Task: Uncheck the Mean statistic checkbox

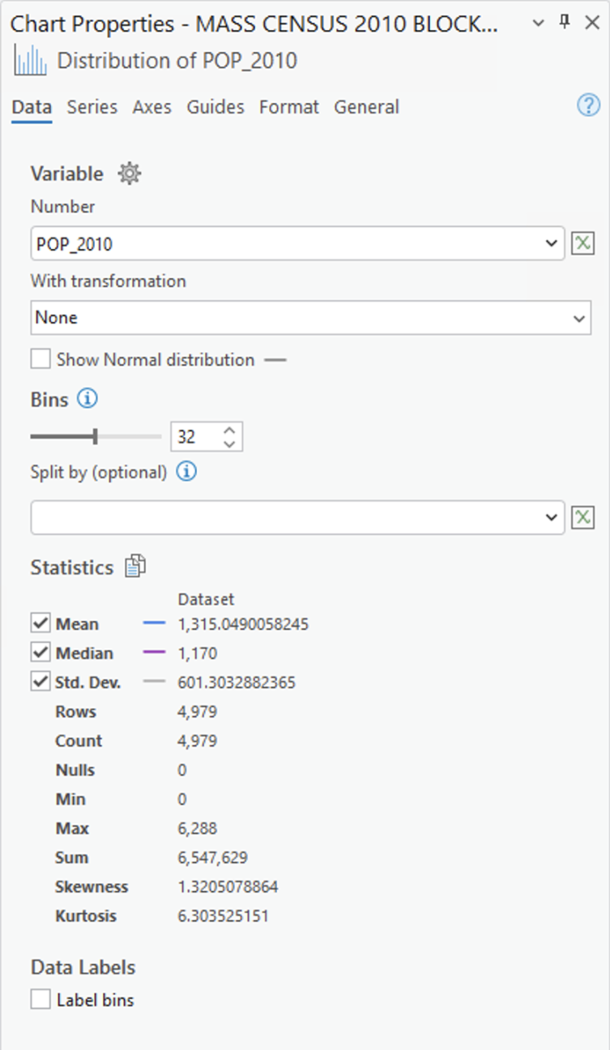Action: (41, 624)
